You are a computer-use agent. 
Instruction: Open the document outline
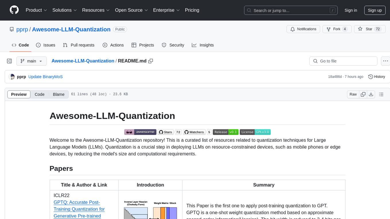[381, 94]
